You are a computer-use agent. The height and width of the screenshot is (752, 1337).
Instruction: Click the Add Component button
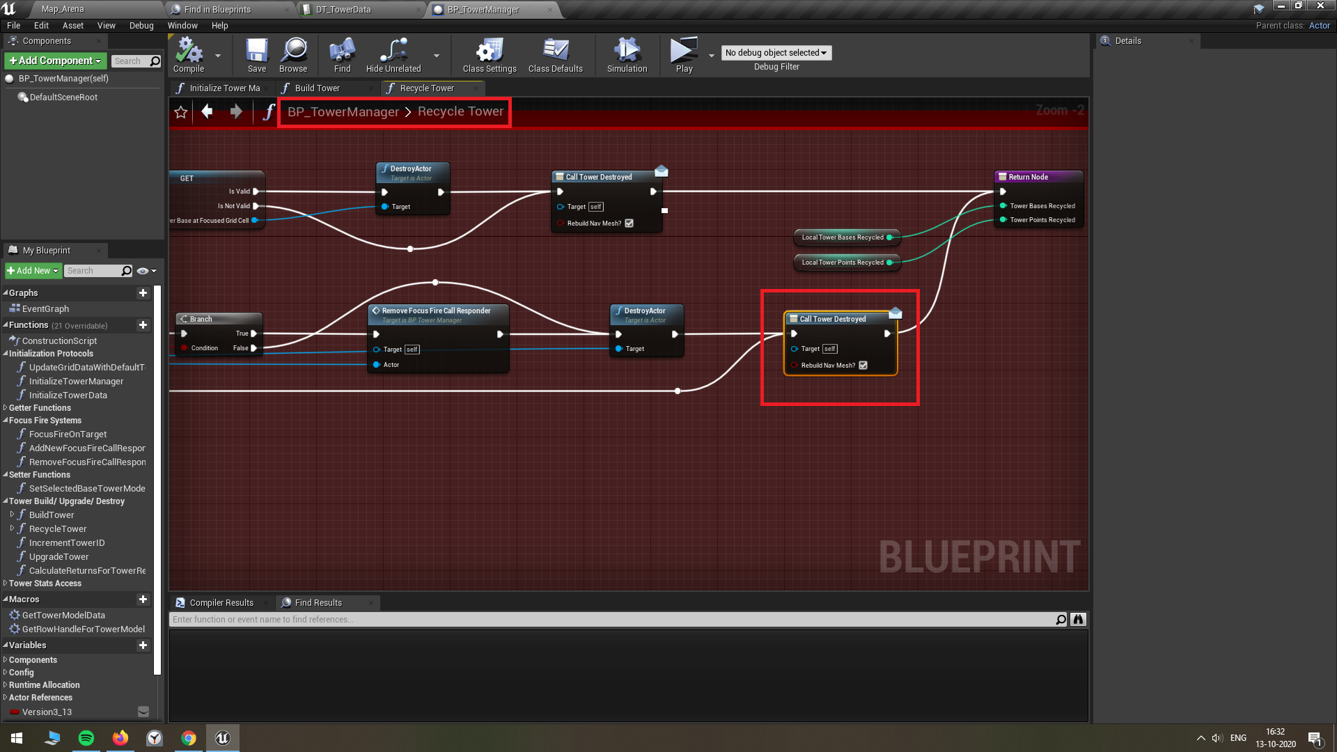pyautogui.click(x=56, y=61)
